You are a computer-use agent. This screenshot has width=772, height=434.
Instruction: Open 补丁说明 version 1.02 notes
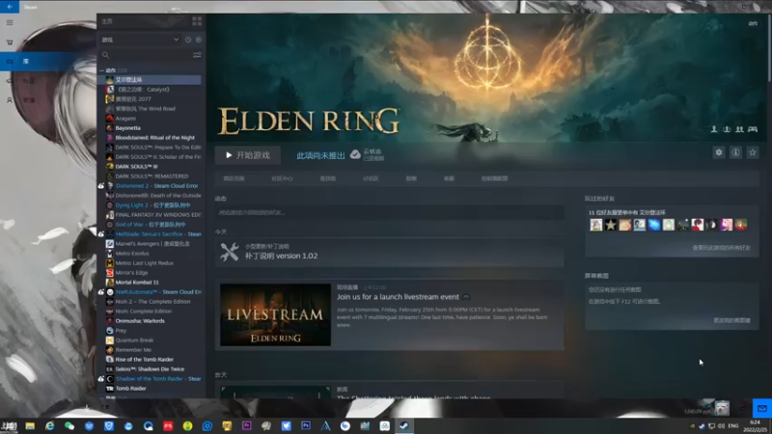click(281, 256)
